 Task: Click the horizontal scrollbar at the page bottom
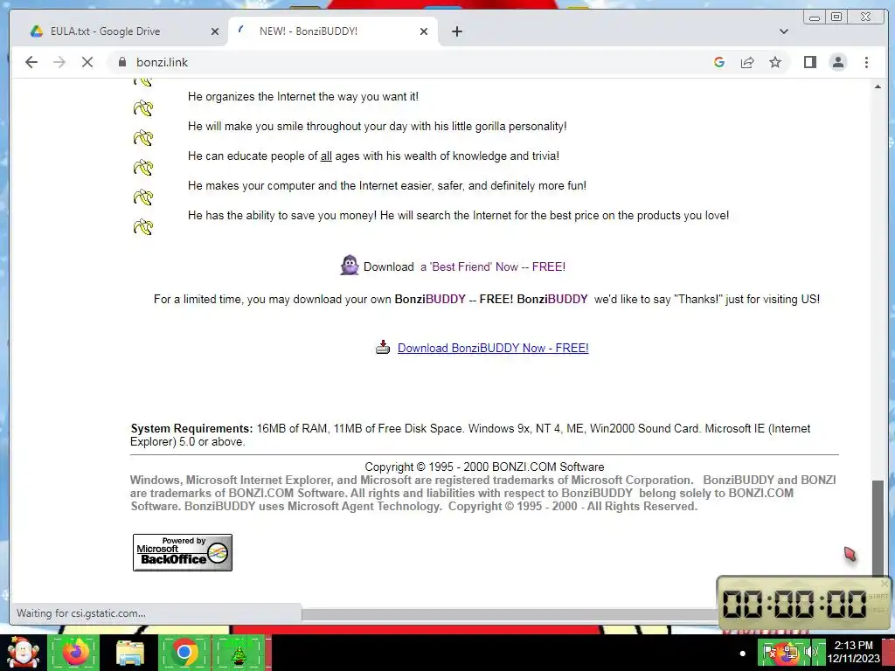click(508, 614)
